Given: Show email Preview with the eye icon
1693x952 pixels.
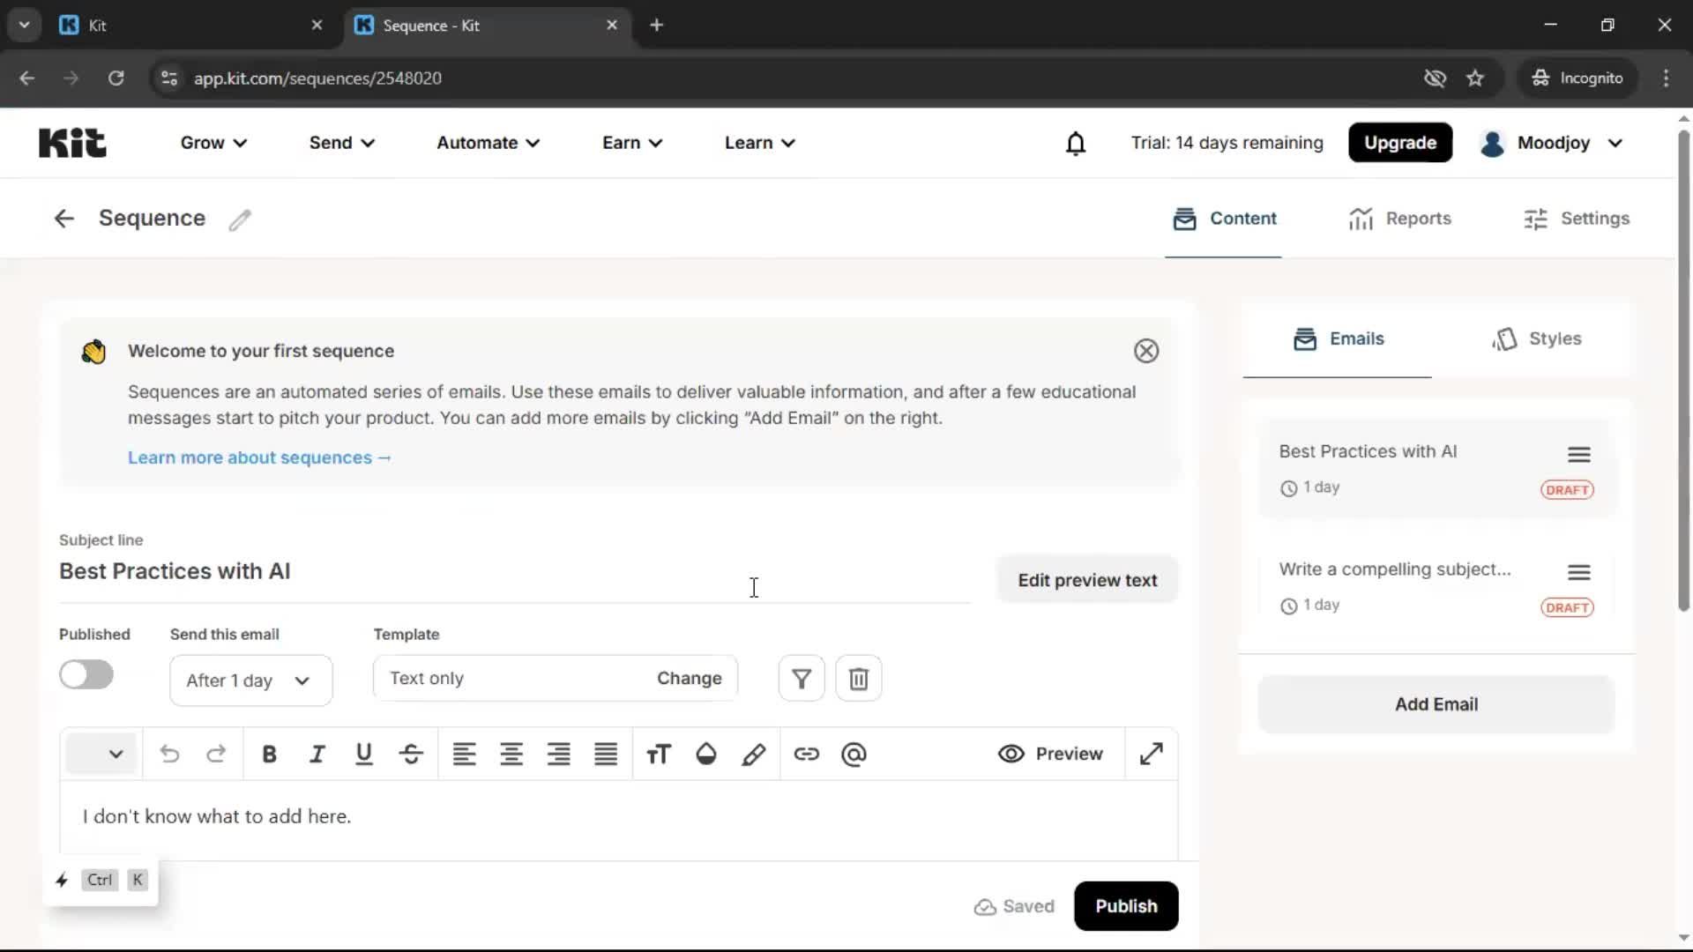Looking at the screenshot, I should 1051,755.
